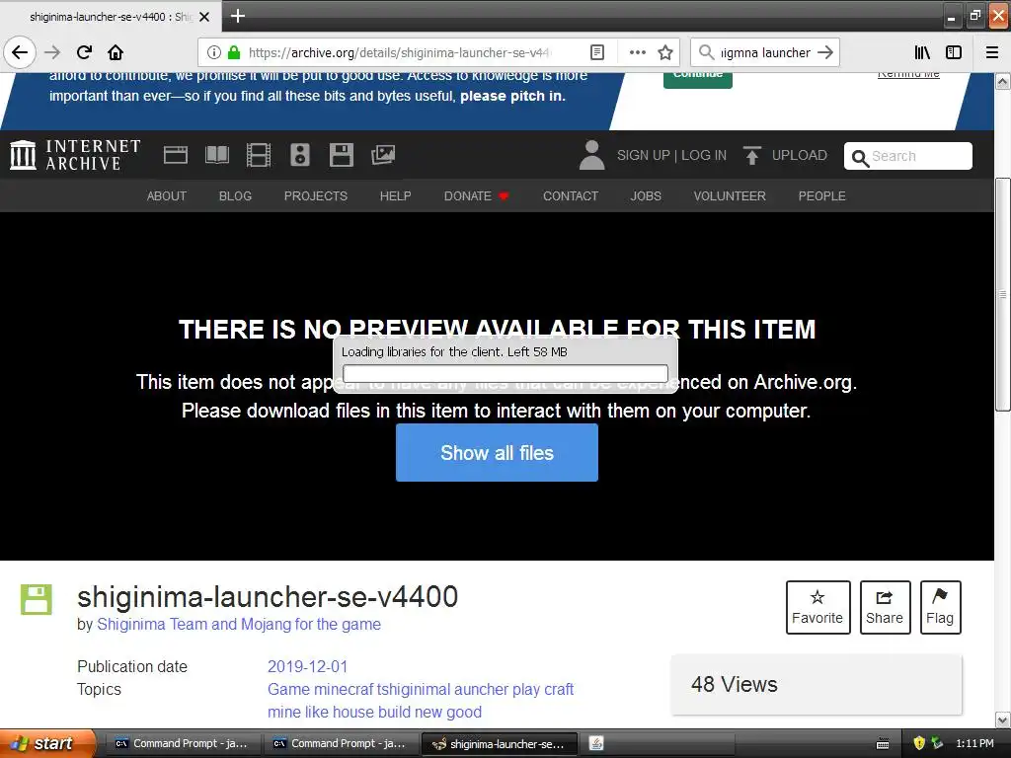Click shiginima-launcher taskbar item
This screenshot has height=758, width=1011.
click(499, 744)
